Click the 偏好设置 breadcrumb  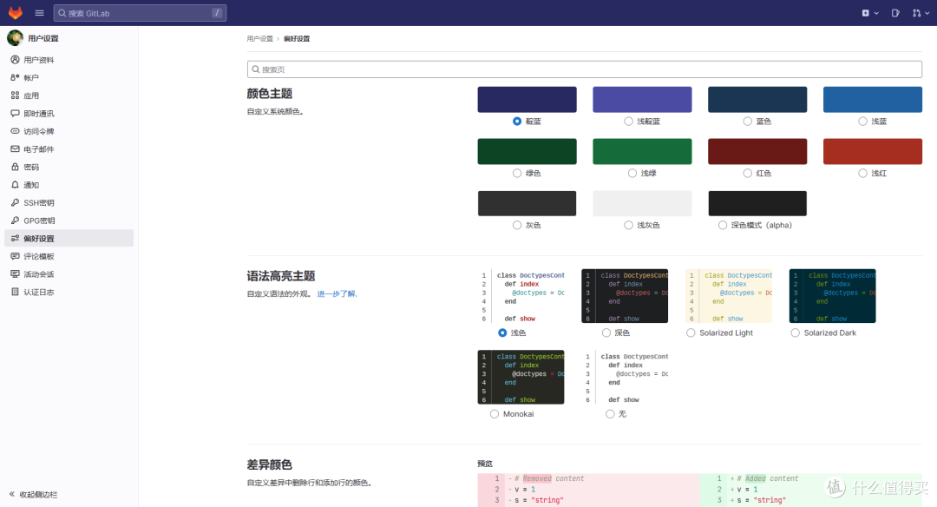pyautogui.click(x=297, y=39)
